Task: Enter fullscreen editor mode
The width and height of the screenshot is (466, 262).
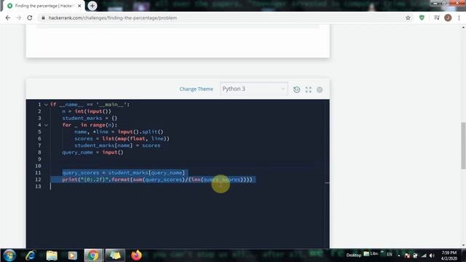Action: point(308,90)
